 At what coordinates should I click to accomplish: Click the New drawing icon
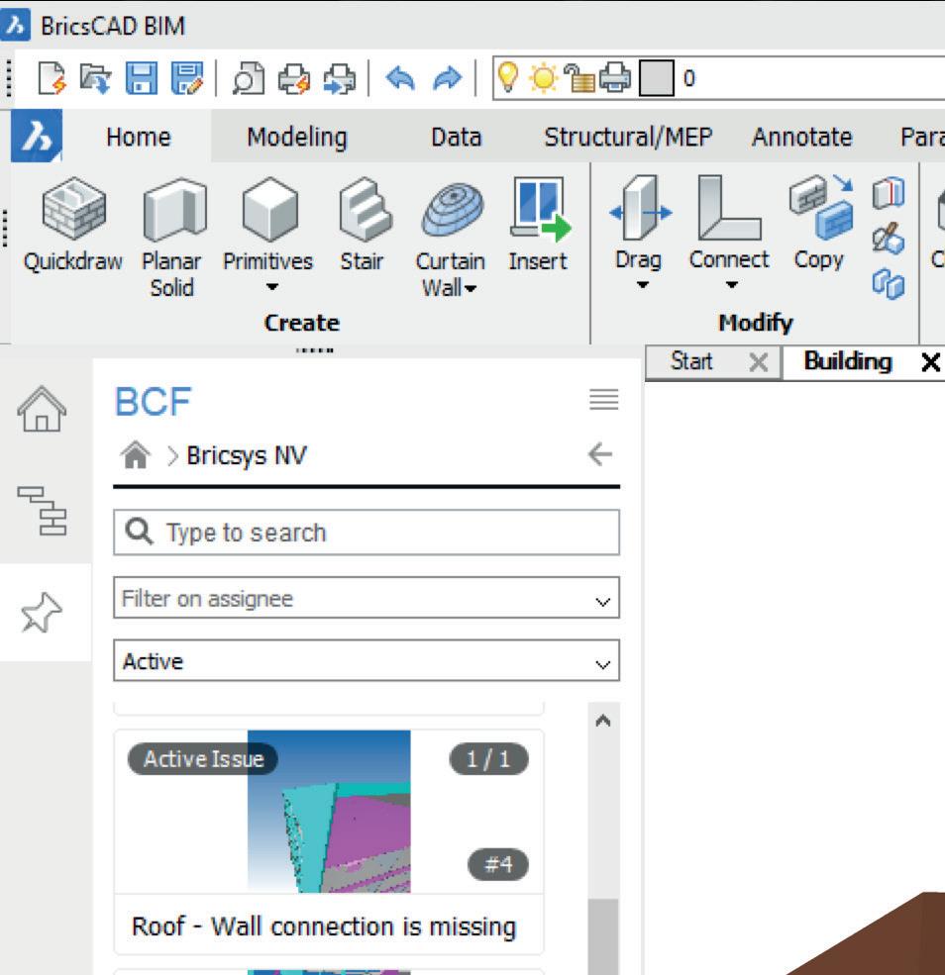click(x=52, y=78)
